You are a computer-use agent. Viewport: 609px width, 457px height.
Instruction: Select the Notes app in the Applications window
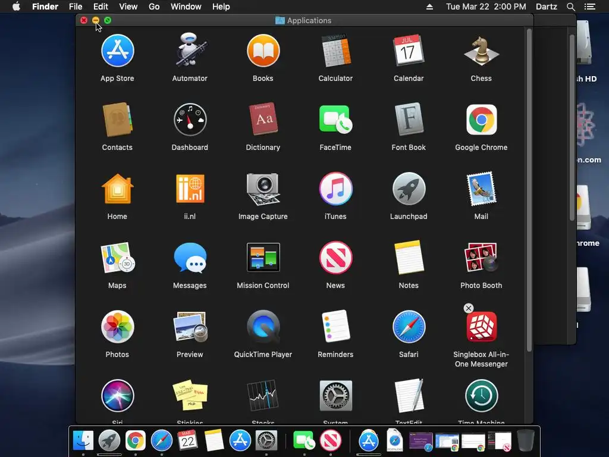click(x=409, y=257)
